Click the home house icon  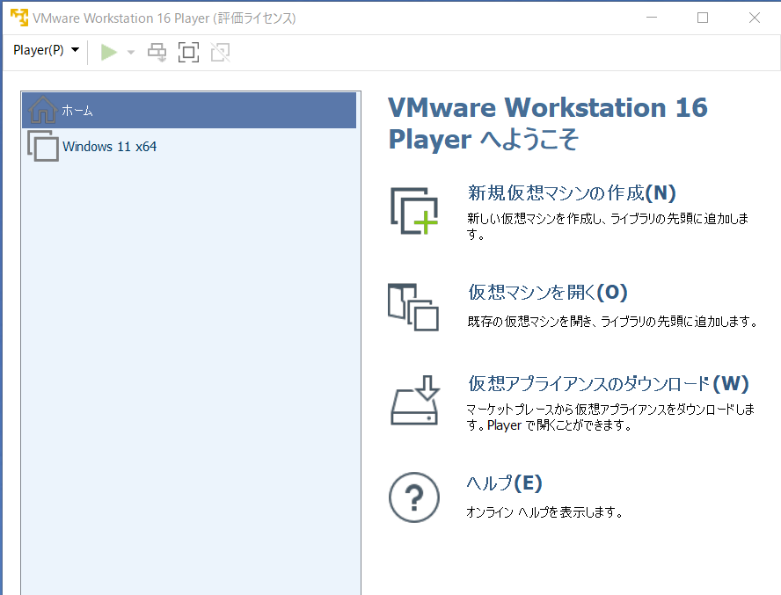point(42,110)
